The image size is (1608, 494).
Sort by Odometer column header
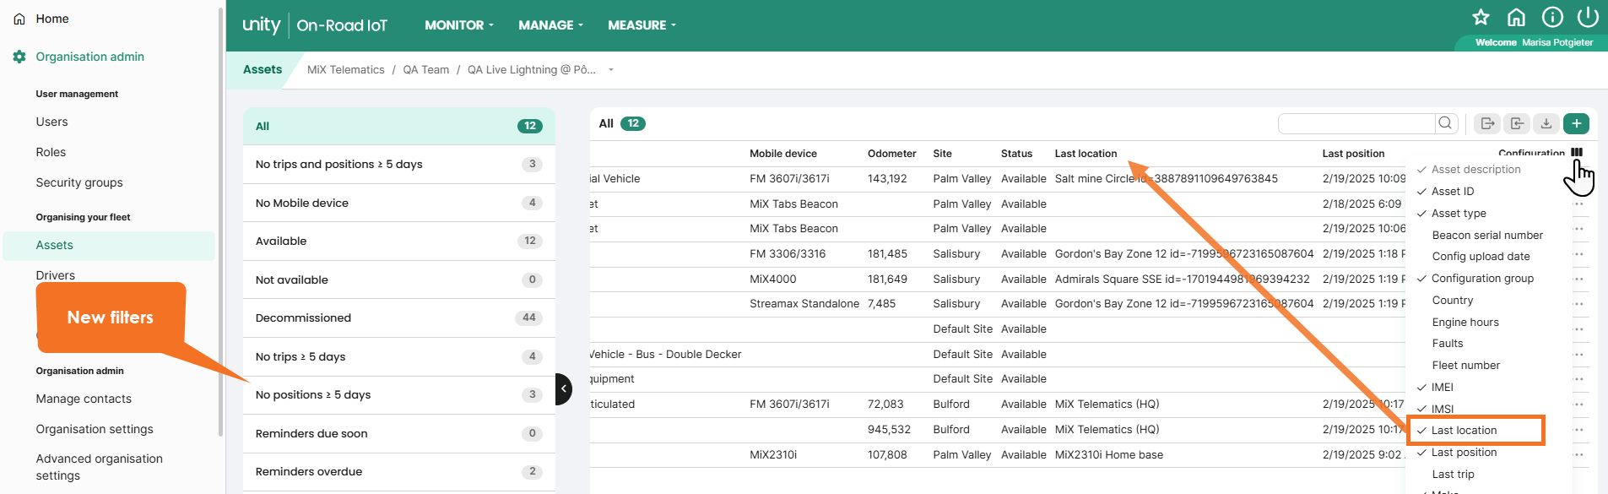pos(891,154)
